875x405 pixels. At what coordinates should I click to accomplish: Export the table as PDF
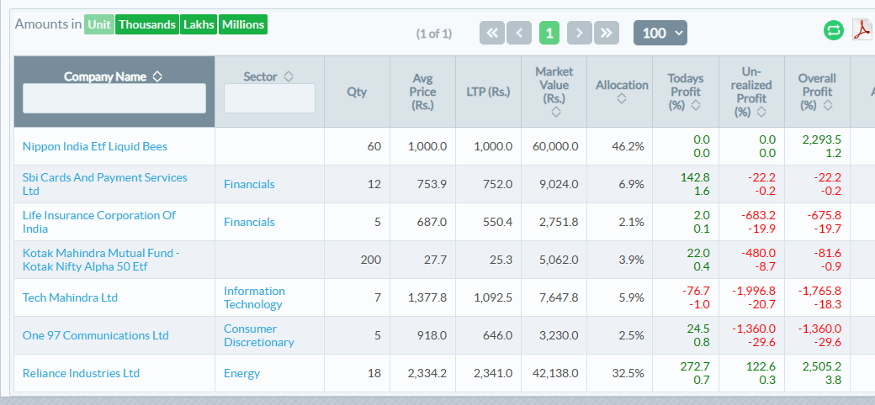[862, 30]
